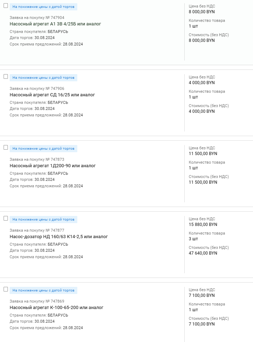Image resolution: width=253 pixels, height=342 pixels.
Task: Click price-reduction tag above request № 747904
Action: pyautogui.click(x=43, y=7)
